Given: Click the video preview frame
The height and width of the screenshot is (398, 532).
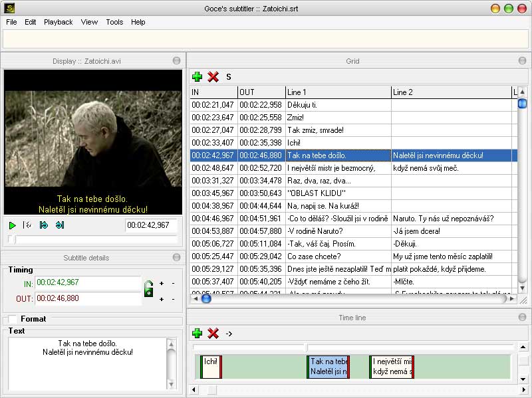Looking at the screenshot, I should (93, 142).
